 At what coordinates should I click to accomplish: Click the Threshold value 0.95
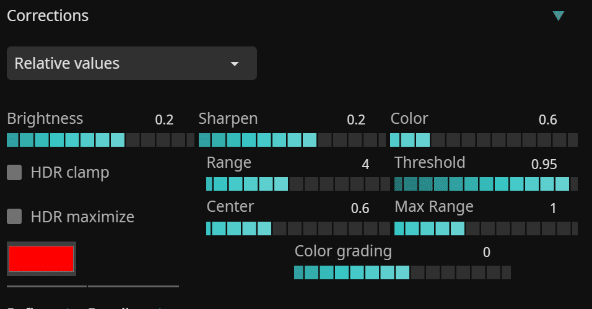544,164
